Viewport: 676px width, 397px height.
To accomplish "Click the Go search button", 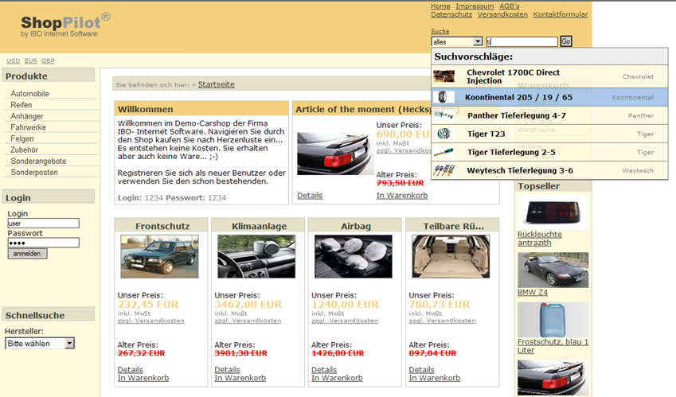I will 565,41.
